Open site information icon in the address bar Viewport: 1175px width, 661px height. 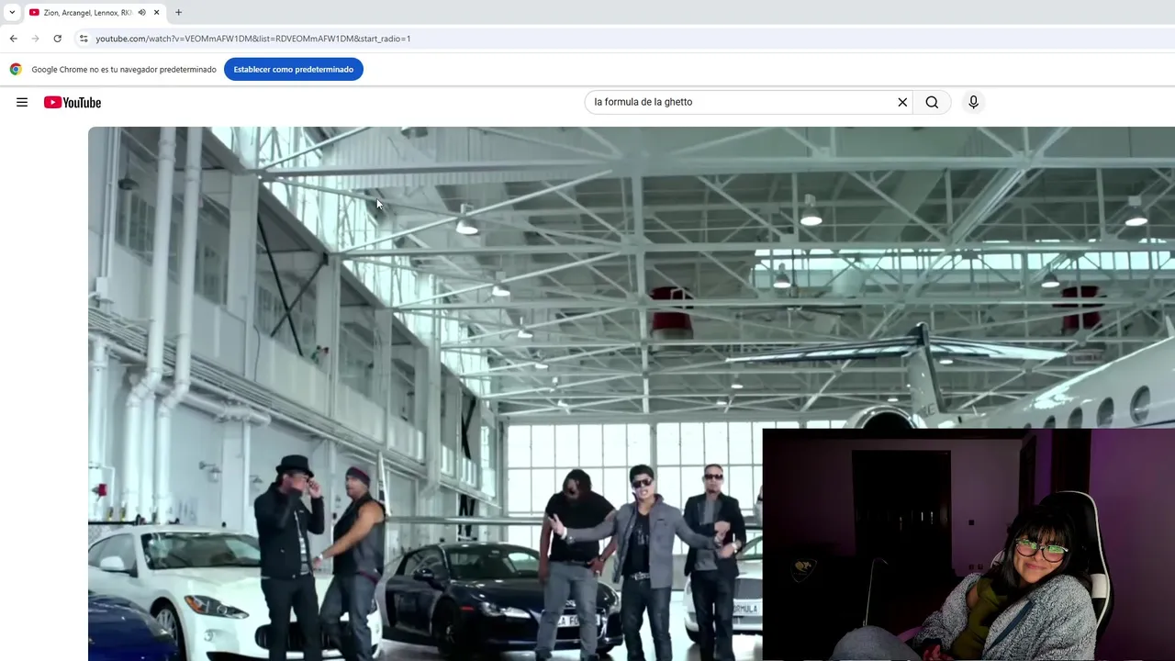[84, 39]
